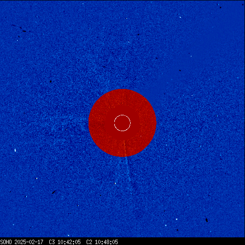Select the 2025-02-17 date text
This screenshot has height=245, width=245.
pyautogui.click(x=29, y=242)
